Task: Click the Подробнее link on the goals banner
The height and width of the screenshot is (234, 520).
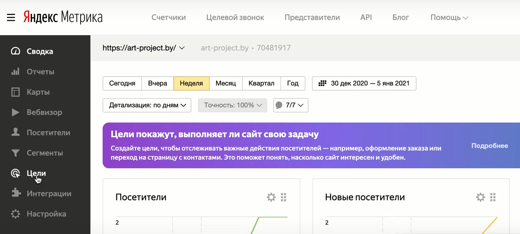Action: (x=489, y=146)
